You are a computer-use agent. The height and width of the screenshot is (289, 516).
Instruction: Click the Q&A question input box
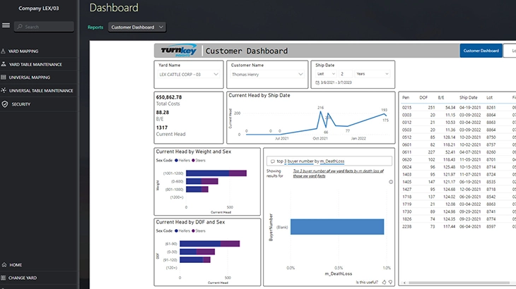[x=329, y=161]
